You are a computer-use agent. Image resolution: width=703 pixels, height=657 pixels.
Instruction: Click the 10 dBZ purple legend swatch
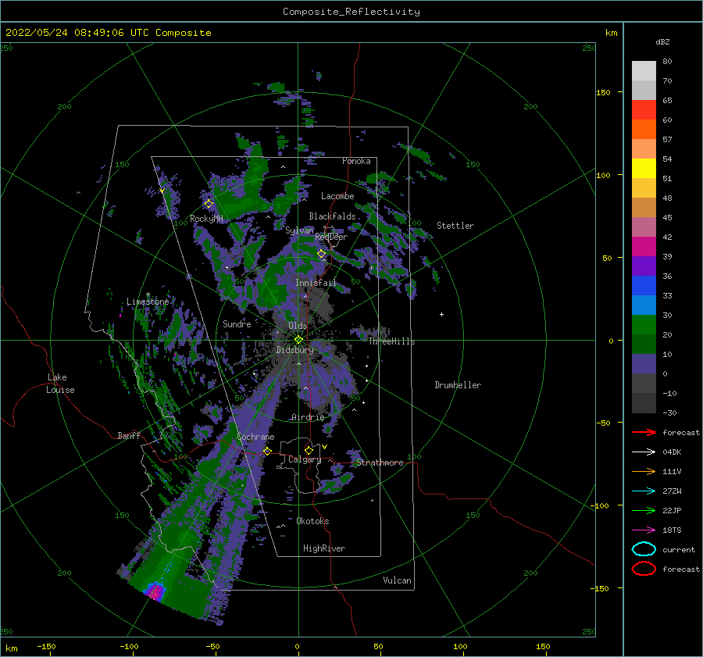tap(644, 363)
